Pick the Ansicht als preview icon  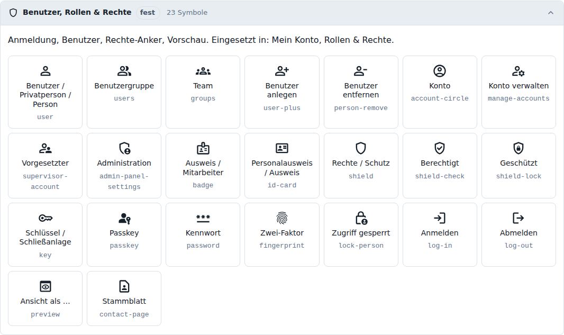click(x=46, y=286)
